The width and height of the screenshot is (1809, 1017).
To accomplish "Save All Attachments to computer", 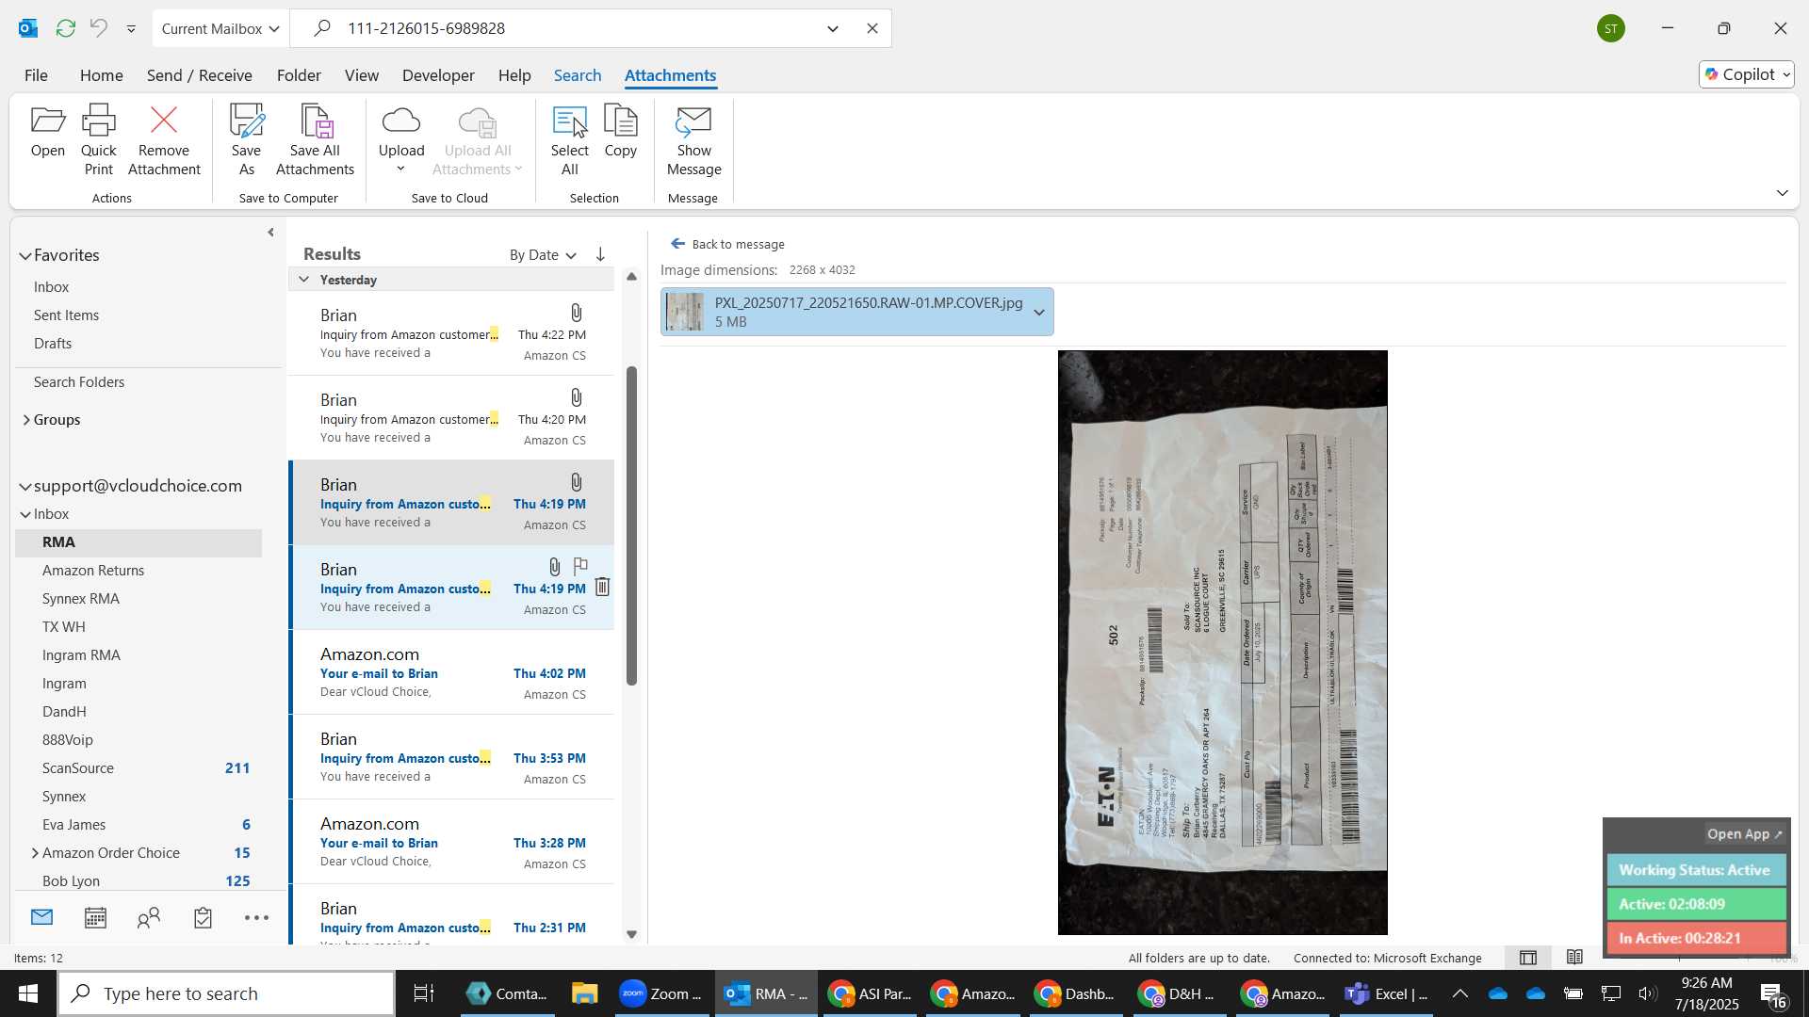I will [x=315, y=139].
